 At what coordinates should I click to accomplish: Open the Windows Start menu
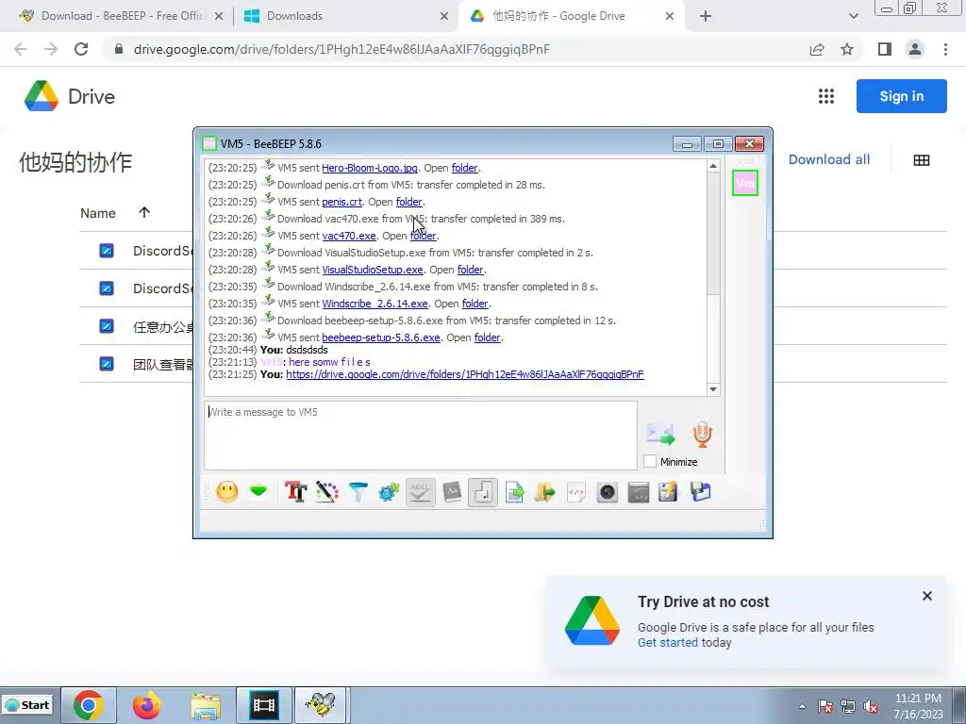coord(27,705)
